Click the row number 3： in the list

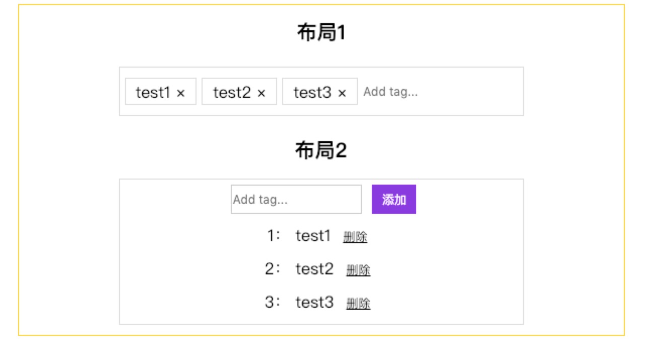(273, 302)
